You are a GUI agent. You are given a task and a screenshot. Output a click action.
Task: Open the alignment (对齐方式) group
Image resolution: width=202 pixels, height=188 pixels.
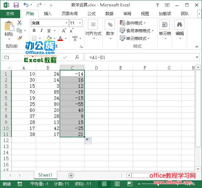[x=93, y=30]
